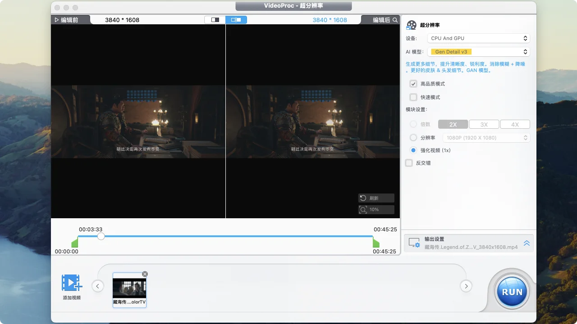The width and height of the screenshot is (577, 324).
Task: Open the 1080P (1920 X 1080) resolution dropdown
Action: coord(486,138)
